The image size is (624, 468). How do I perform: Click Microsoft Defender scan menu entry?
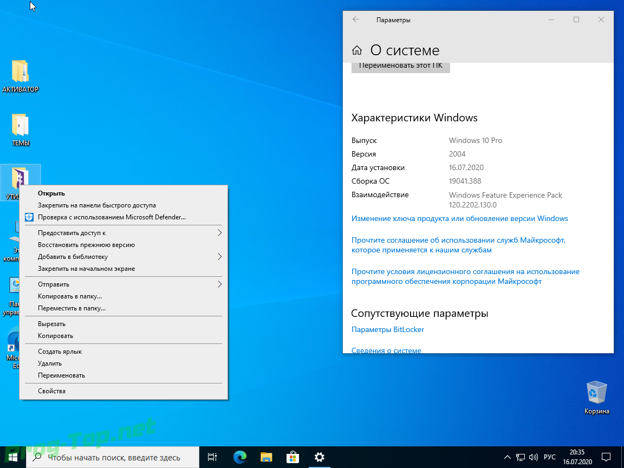click(x=111, y=217)
